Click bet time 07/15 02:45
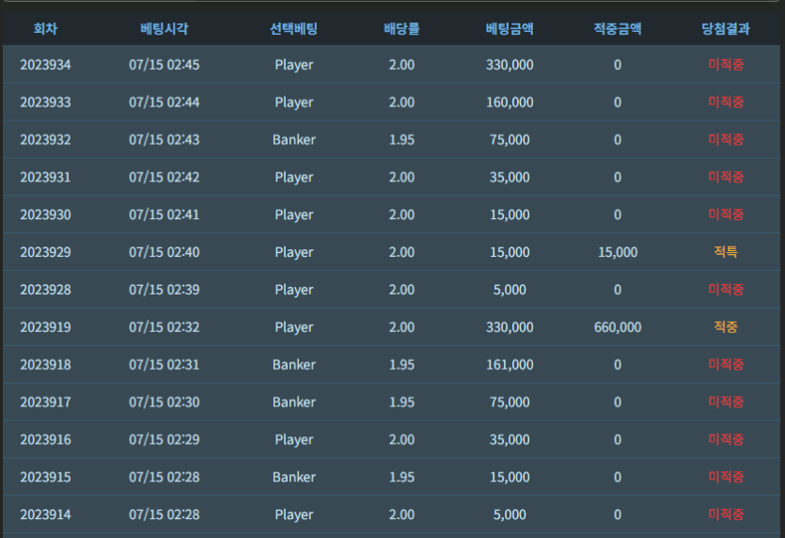This screenshot has height=538, width=785. point(165,65)
